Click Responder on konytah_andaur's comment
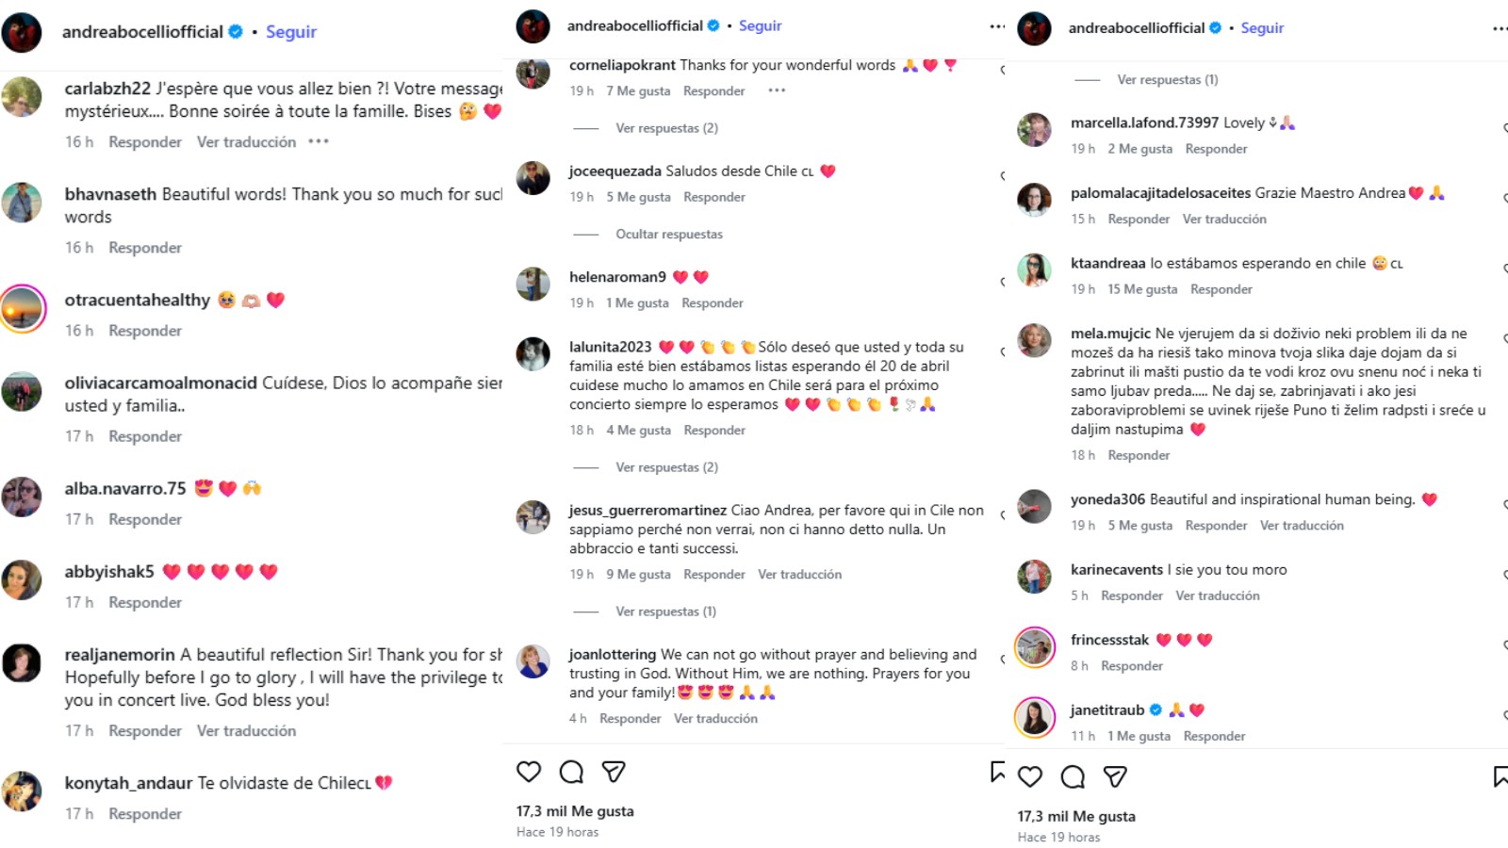1508x848 pixels. click(x=145, y=813)
